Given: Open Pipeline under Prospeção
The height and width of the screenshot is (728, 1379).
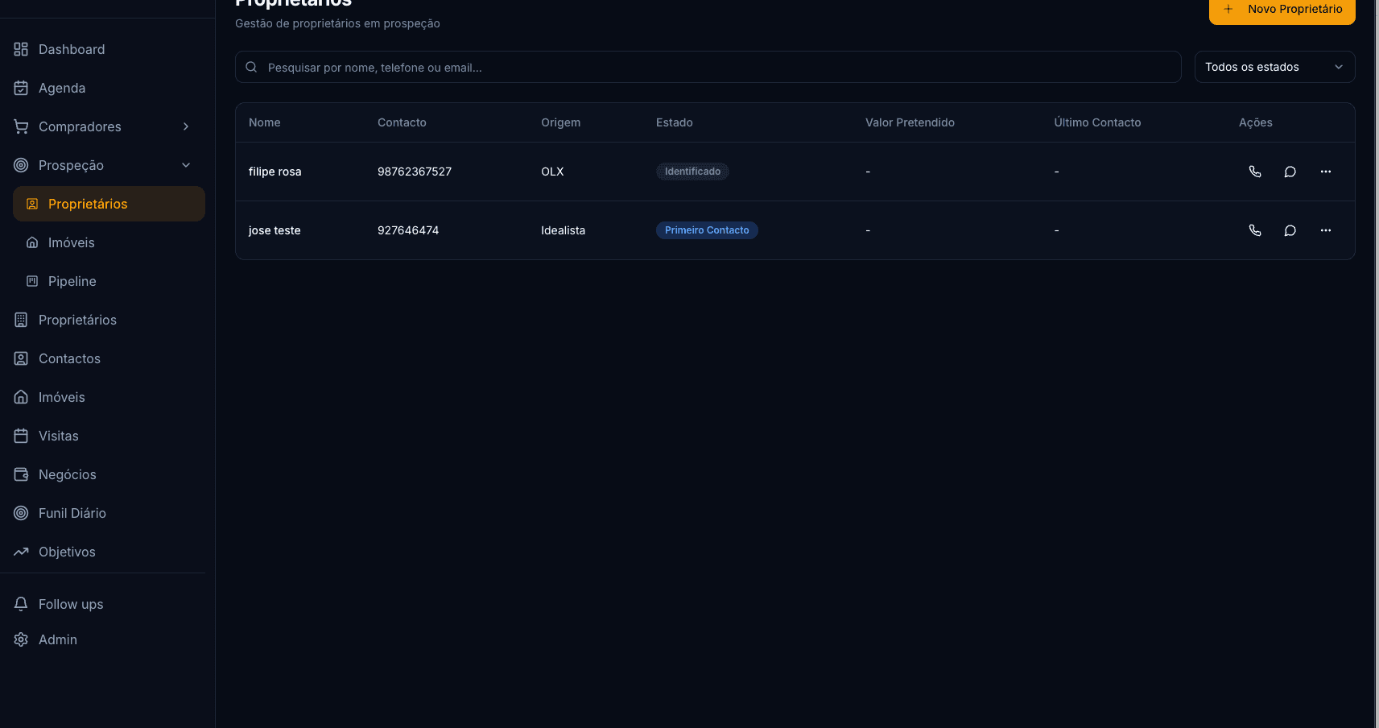Looking at the screenshot, I should point(109,281).
